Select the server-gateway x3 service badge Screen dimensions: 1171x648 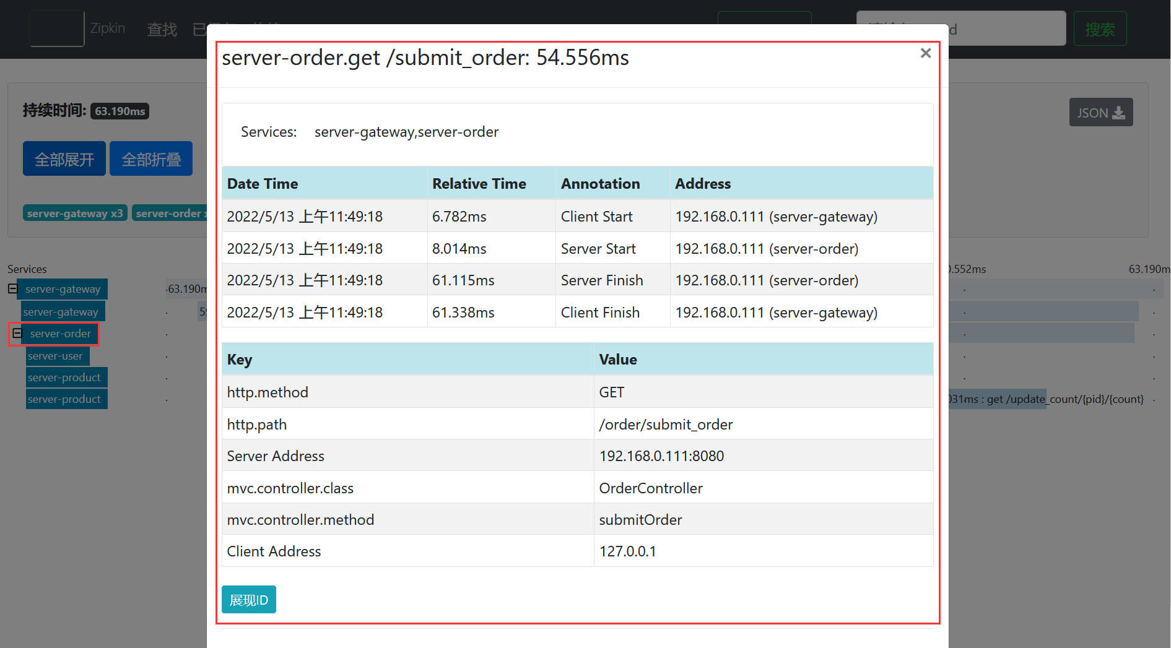coord(75,214)
